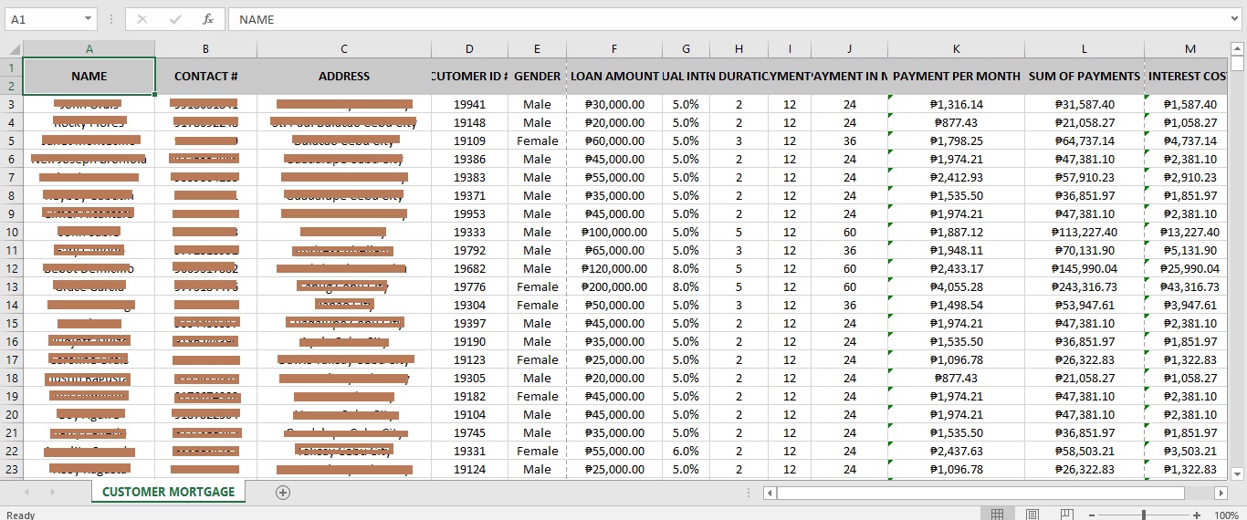Click the Cancel (X) formula bar icon

142,19
